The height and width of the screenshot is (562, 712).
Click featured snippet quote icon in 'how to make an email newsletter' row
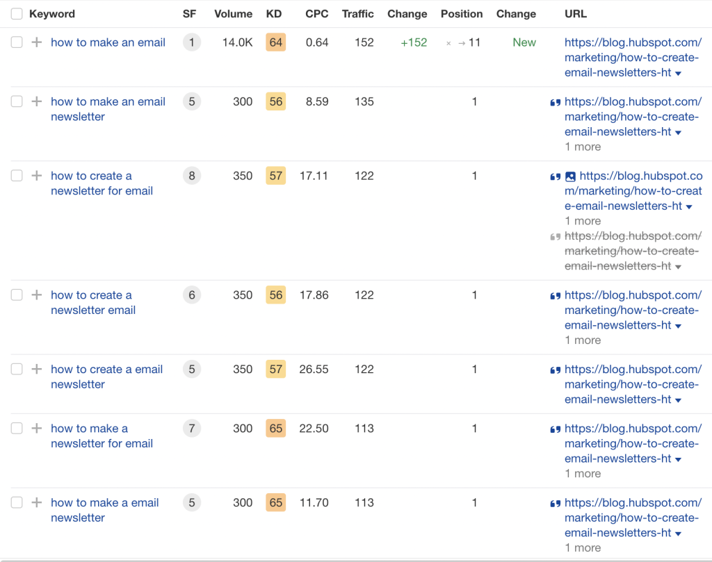[555, 102]
